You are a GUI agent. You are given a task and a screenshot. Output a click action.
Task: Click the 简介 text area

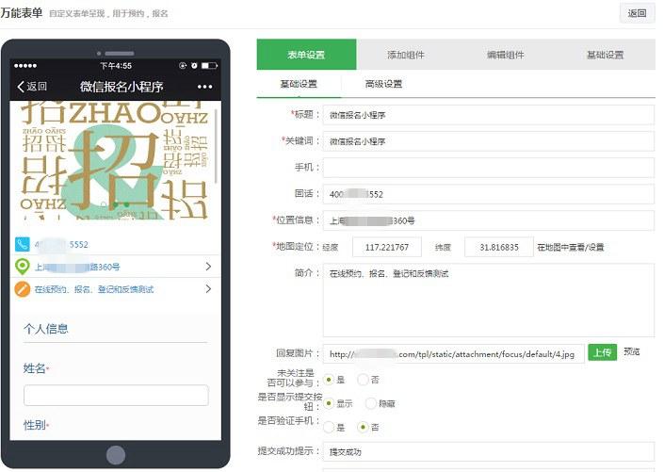(489, 301)
